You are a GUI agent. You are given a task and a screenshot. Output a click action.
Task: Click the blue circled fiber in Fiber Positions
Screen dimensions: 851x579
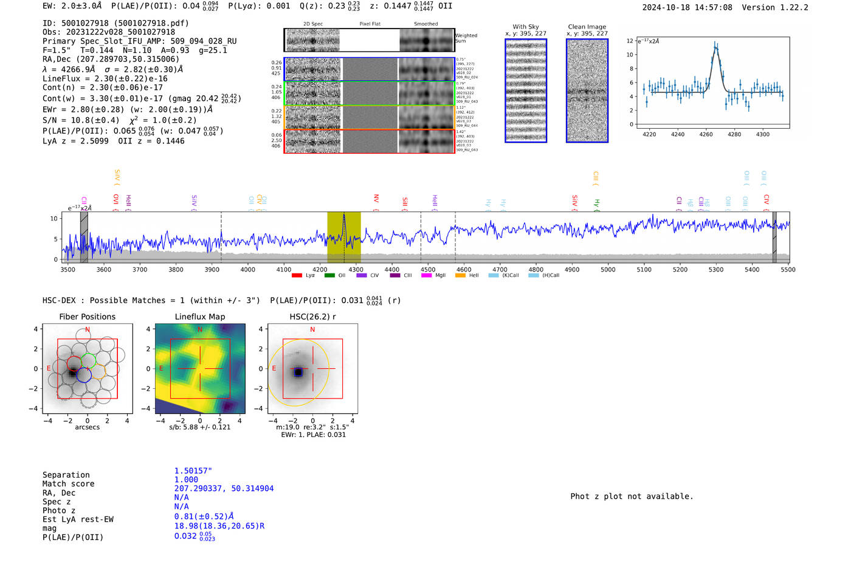pyautogui.click(x=84, y=375)
